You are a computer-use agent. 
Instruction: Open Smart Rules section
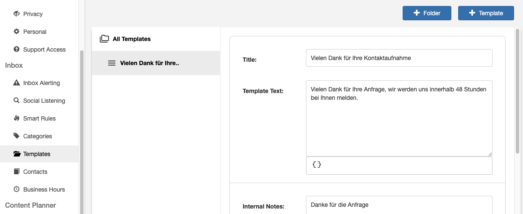click(x=39, y=118)
